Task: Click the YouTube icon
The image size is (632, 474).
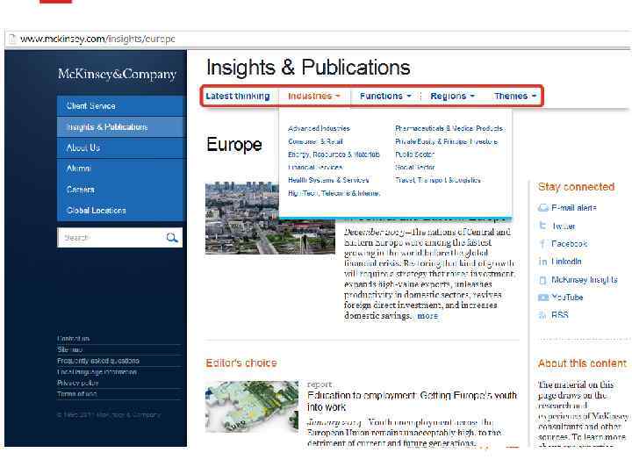Action: (x=543, y=298)
